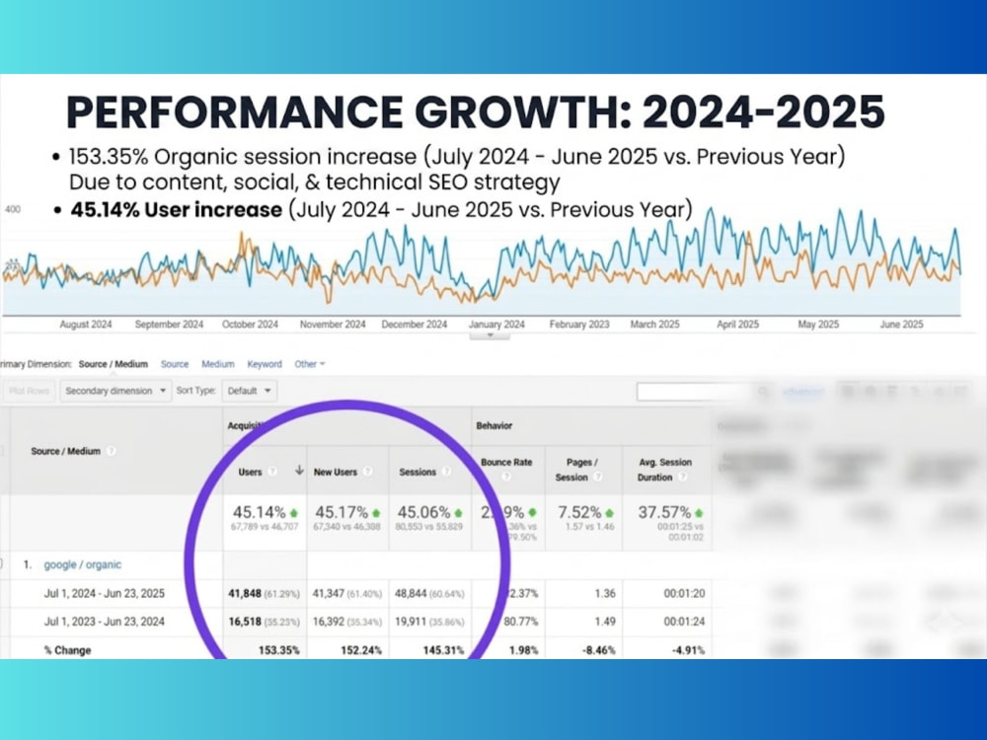Viewport: 987px width, 740px height.
Task: Sort by Users column header
Action: pyautogui.click(x=250, y=472)
